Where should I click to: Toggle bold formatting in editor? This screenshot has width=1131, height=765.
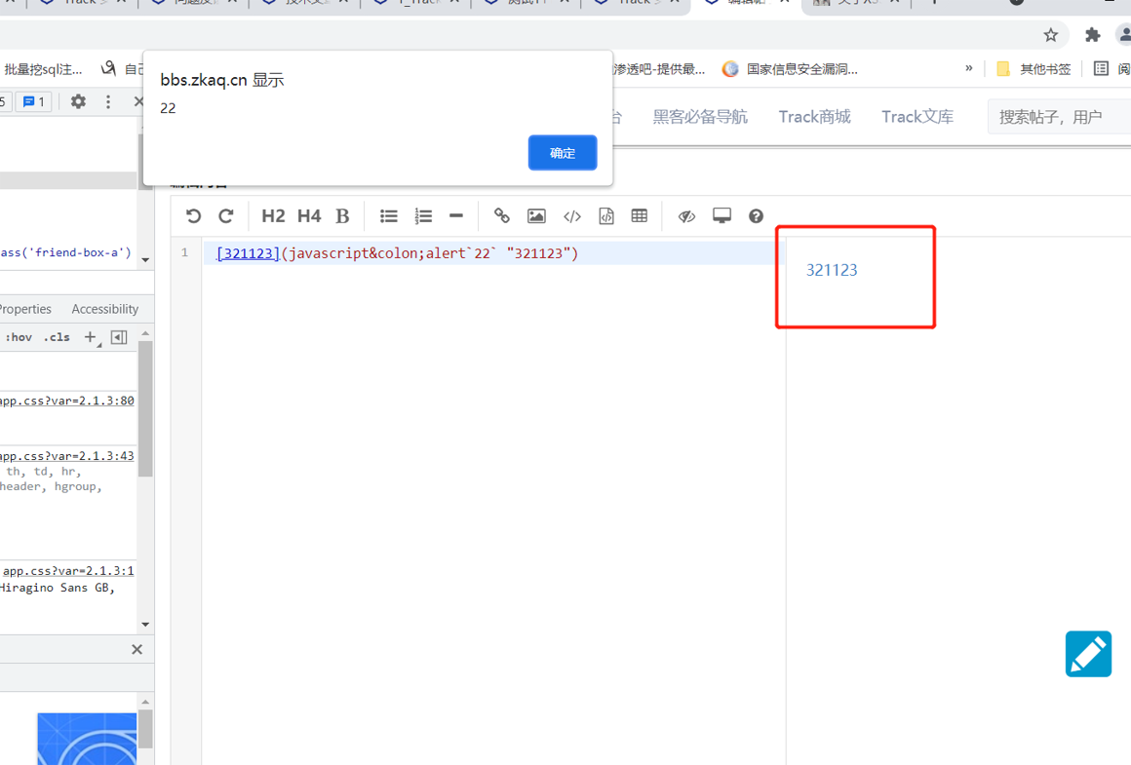click(342, 216)
